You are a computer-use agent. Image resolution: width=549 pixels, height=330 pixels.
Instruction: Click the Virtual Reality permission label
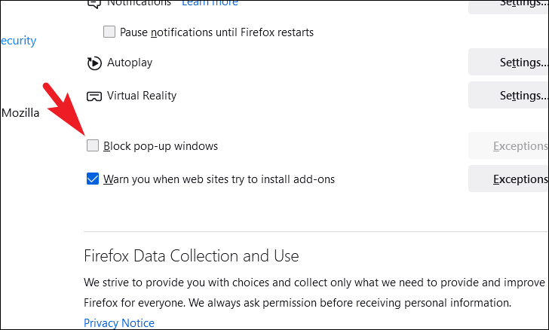(x=142, y=96)
